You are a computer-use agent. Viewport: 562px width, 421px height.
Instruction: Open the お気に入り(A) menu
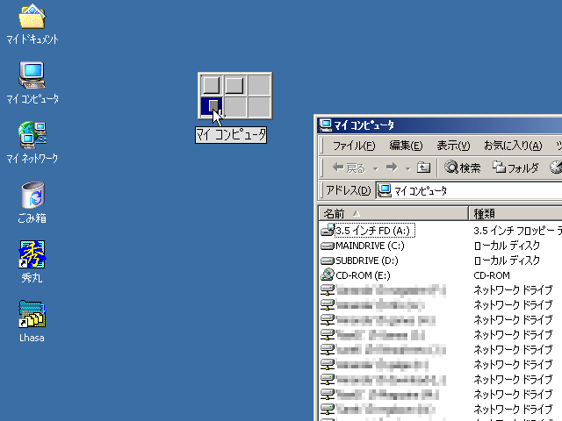pyautogui.click(x=513, y=146)
